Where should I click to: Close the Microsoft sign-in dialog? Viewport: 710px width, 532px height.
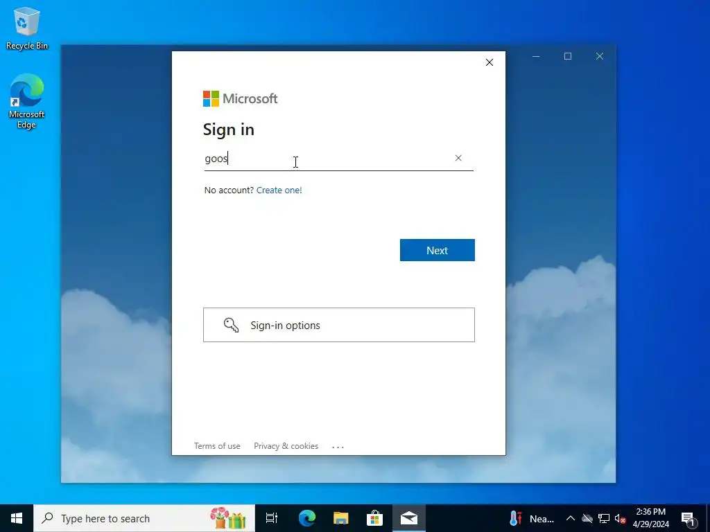[x=490, y=62]
